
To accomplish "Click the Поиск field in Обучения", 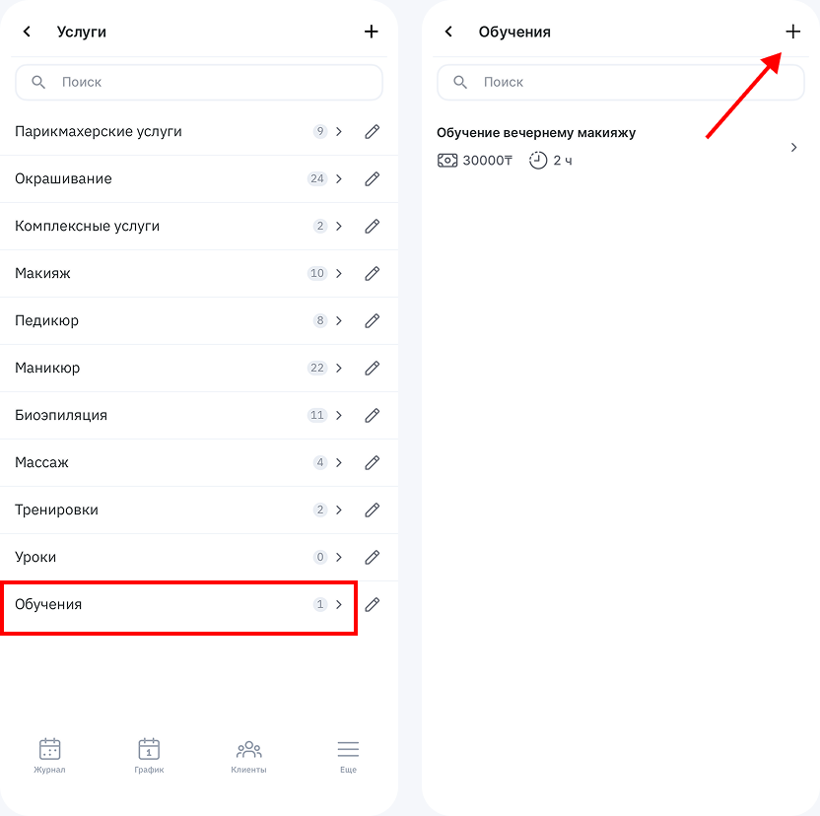I will coord(629,83).
